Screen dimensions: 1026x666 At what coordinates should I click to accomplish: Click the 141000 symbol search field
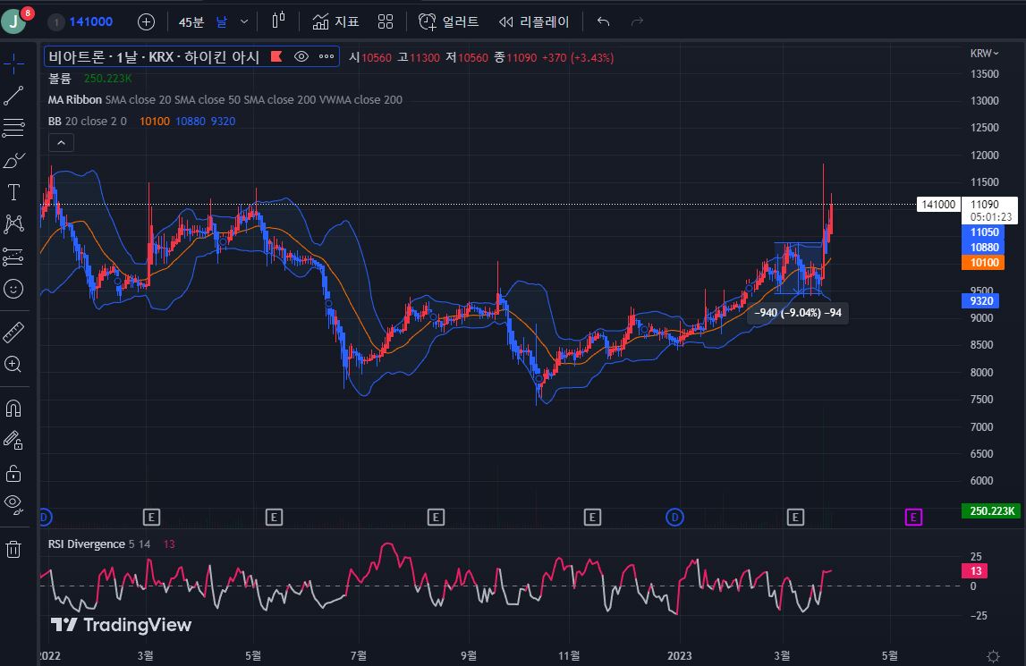click(89, 21)
